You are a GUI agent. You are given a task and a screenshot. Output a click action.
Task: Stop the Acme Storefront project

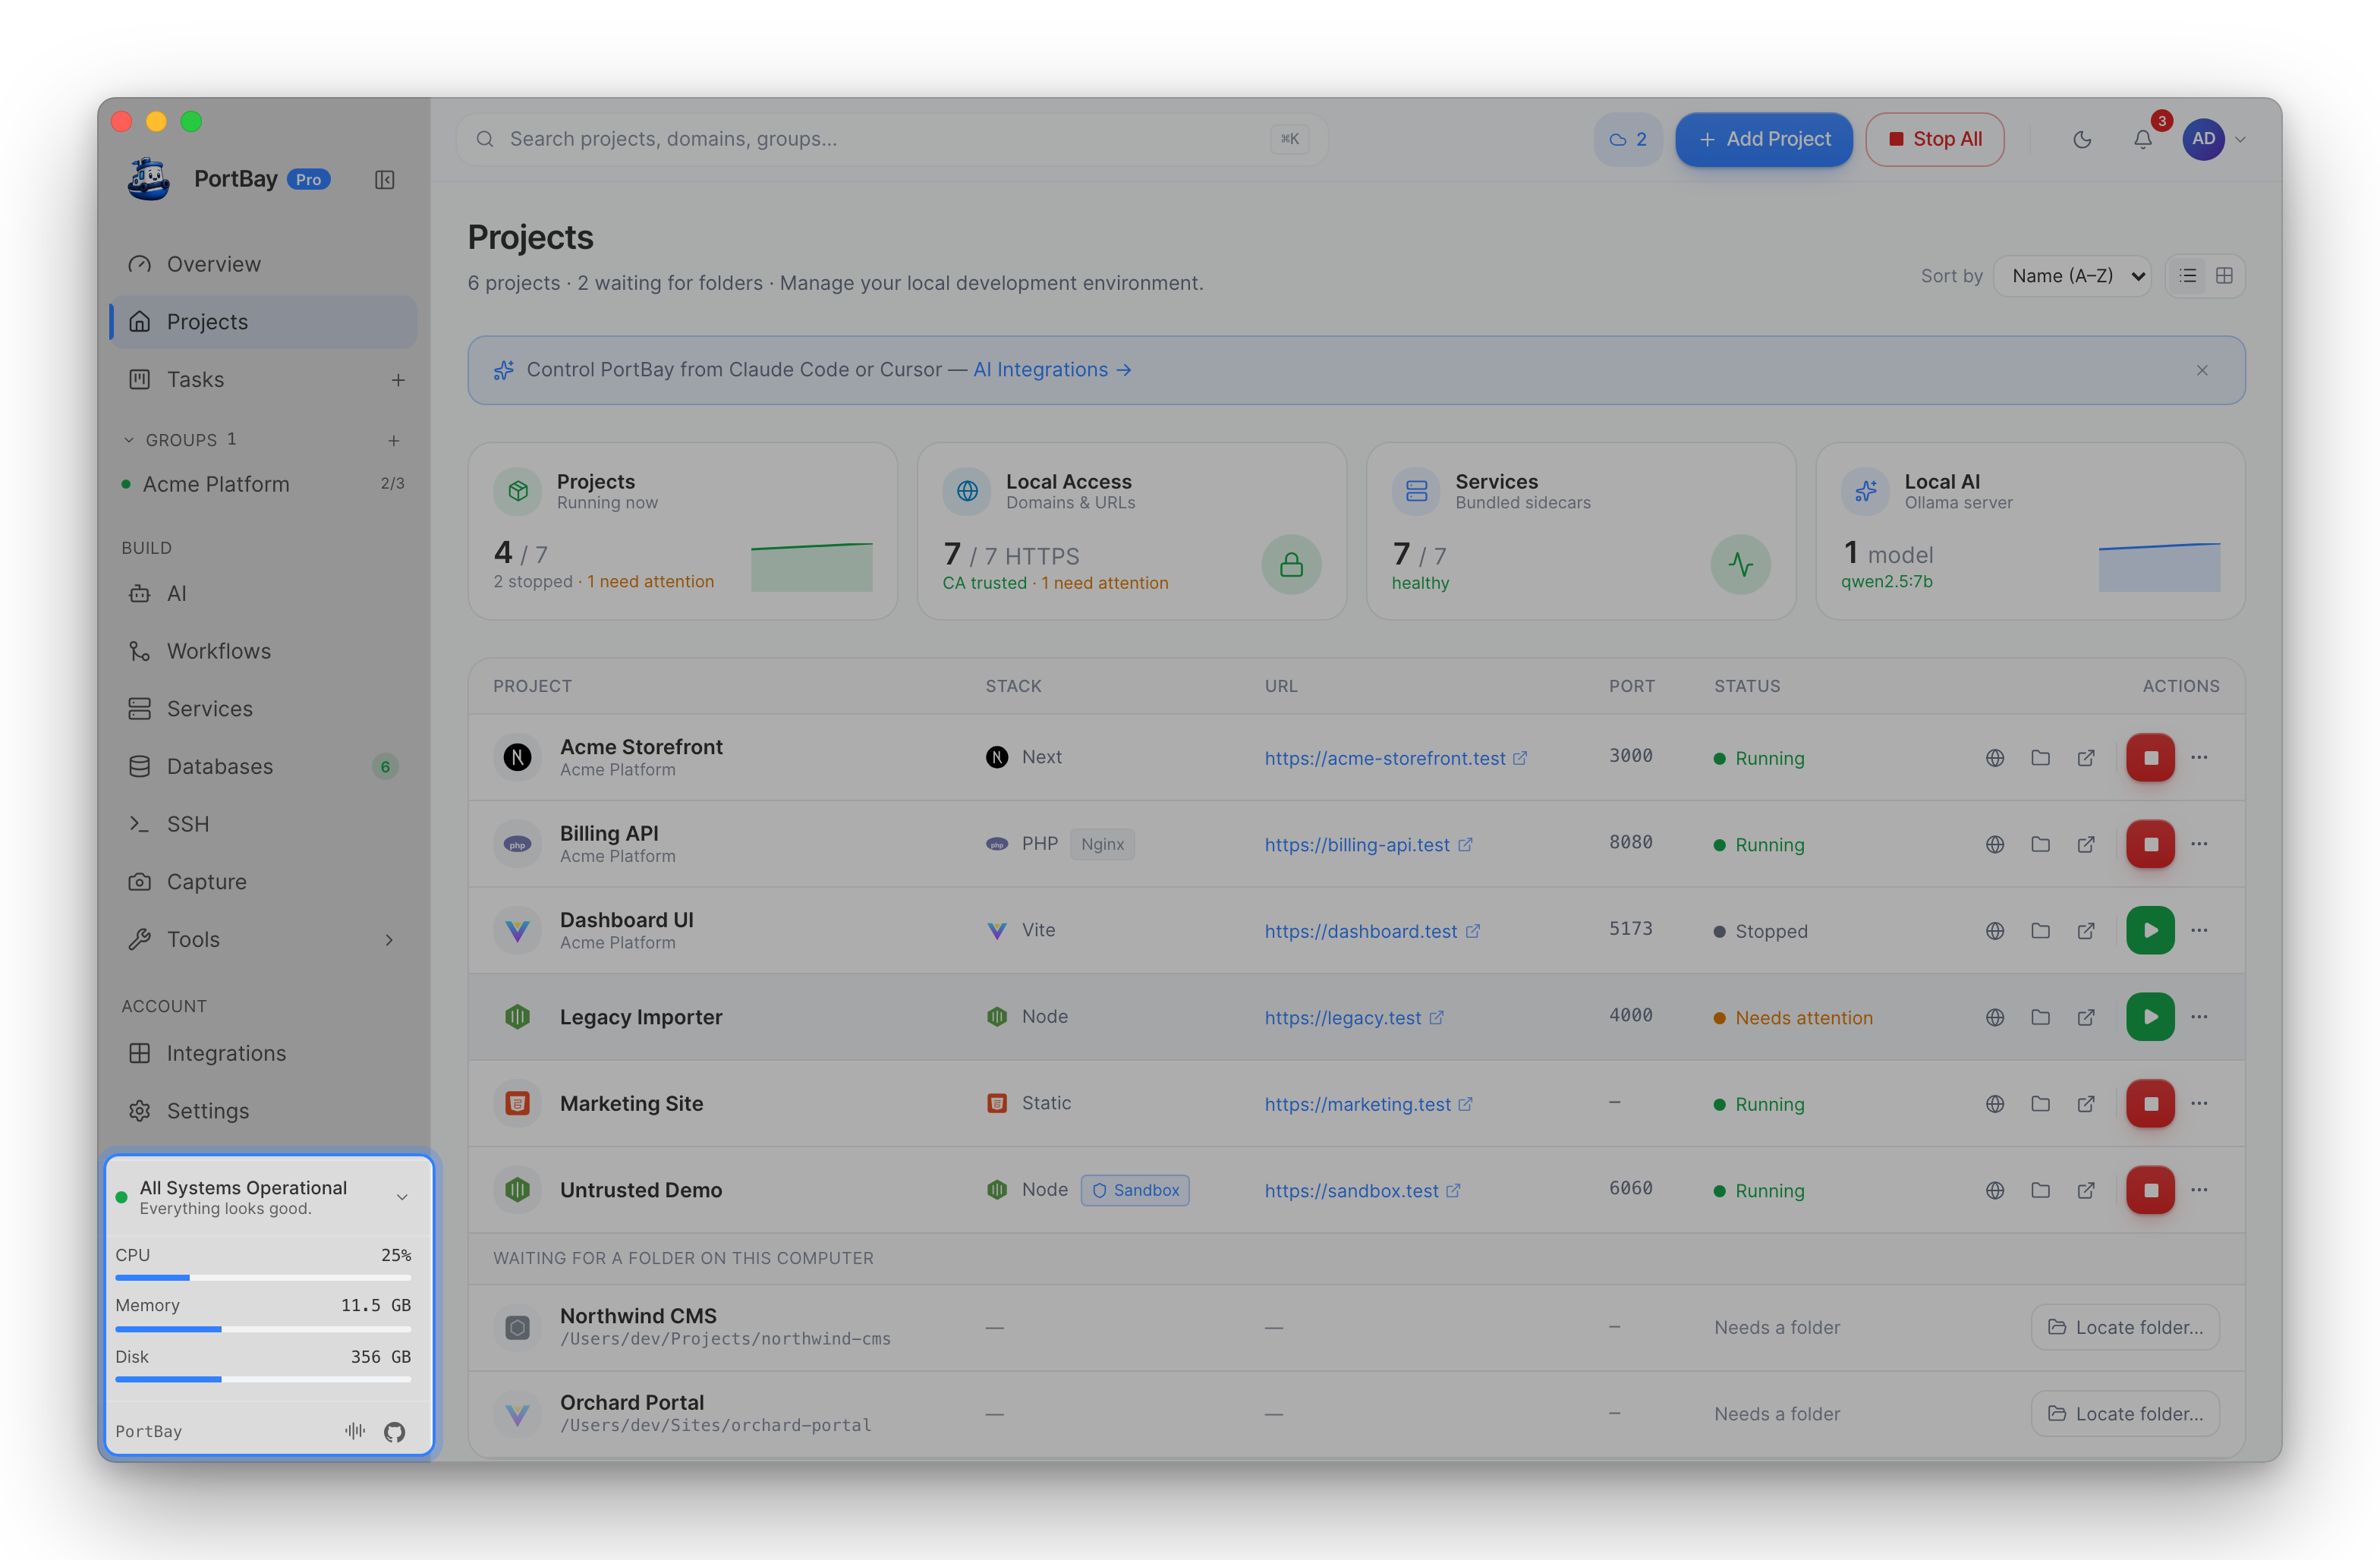click(x=2150, y=758)
